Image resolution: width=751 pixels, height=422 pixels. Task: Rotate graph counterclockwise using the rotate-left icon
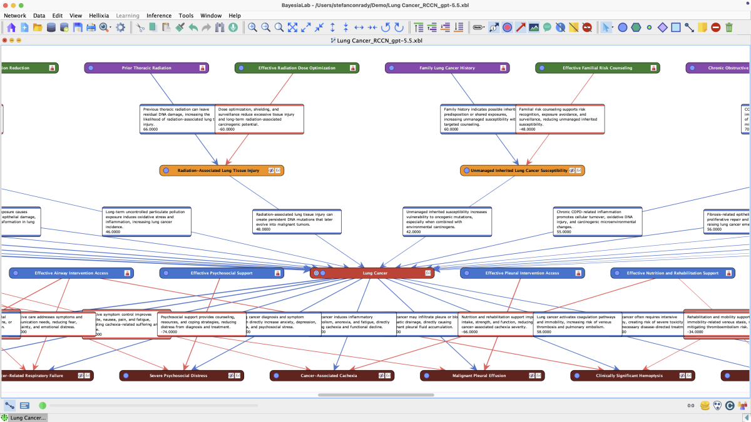[386, 28]
